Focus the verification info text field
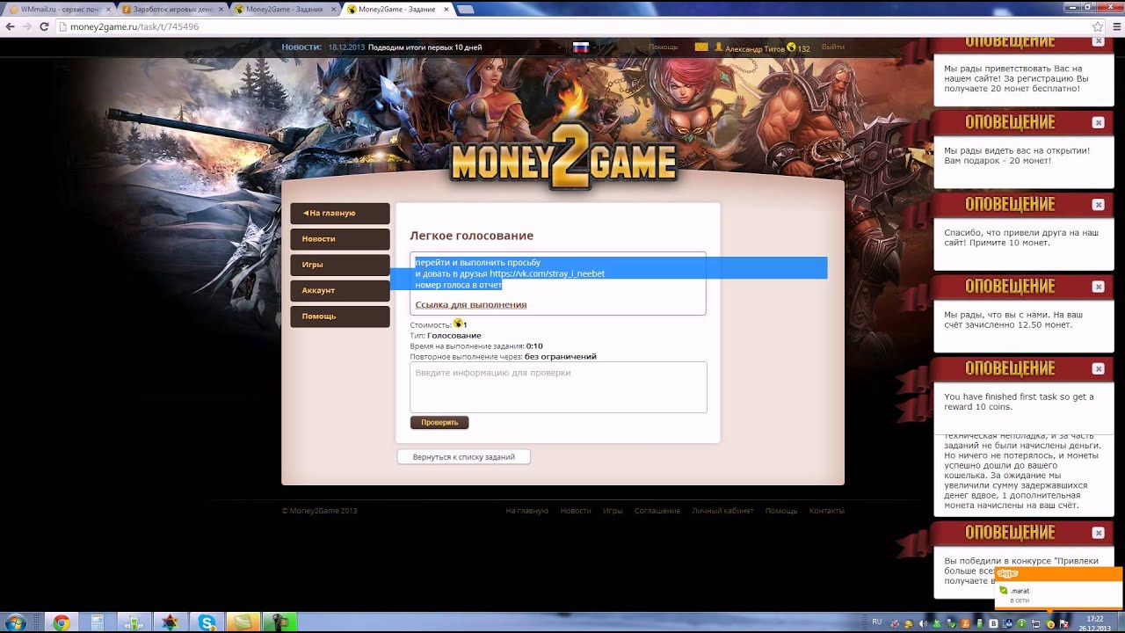Viewport: 1125px width, 633px height. pos(558,387)
